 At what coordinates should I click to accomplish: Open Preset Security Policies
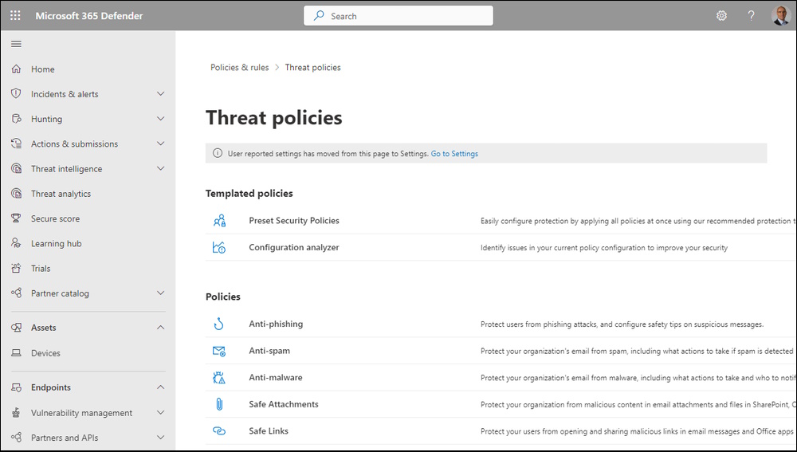pyautogui.click(x=294, y=220)
